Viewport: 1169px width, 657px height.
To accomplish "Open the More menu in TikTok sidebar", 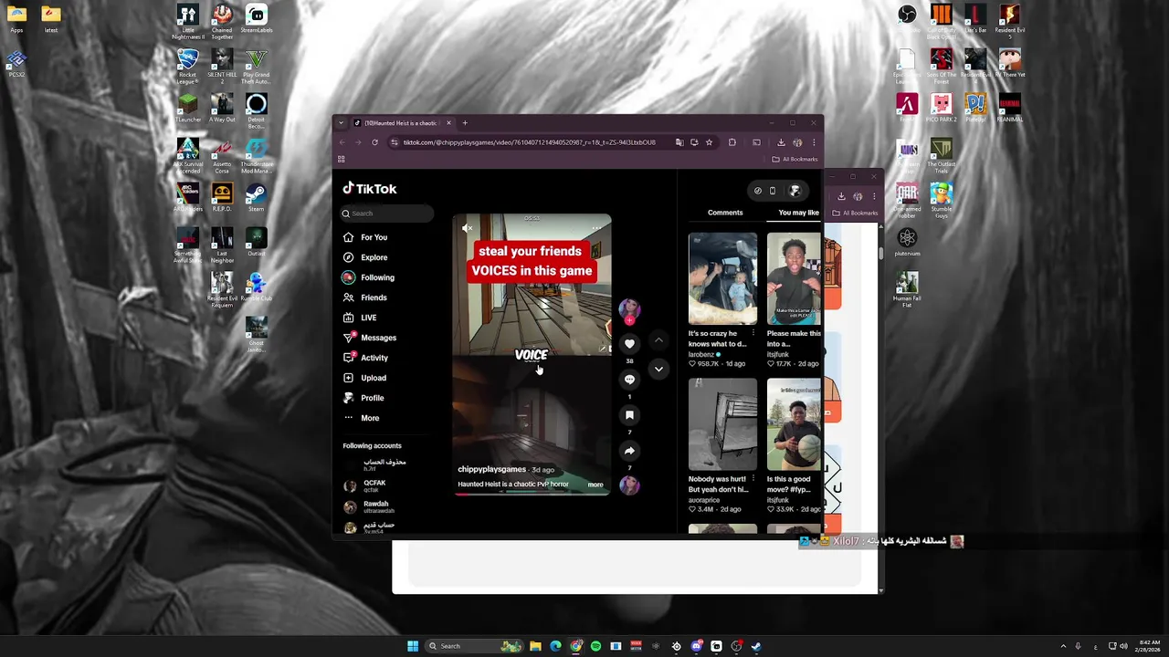I will tap(362, 418).
